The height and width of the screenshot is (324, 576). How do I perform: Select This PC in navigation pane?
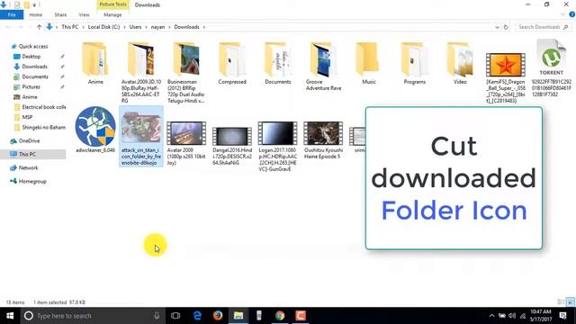coord(27,154)
